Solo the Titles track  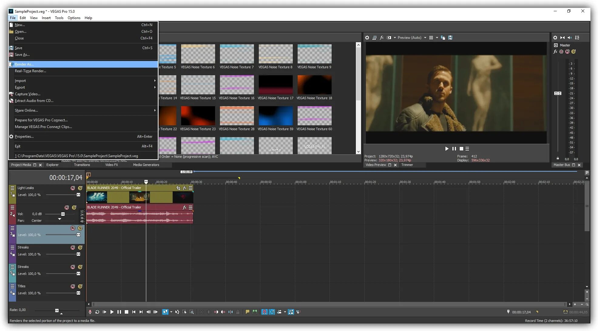click(x=80, y=286)
